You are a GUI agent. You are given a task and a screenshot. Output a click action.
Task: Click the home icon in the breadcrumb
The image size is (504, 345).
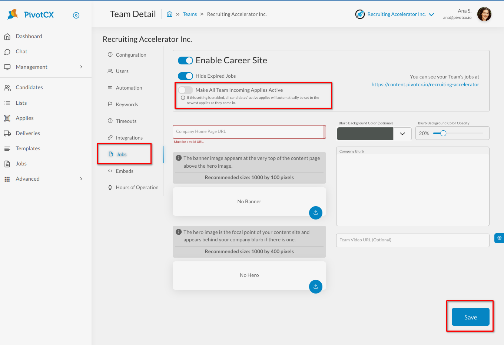coord(169,14)
